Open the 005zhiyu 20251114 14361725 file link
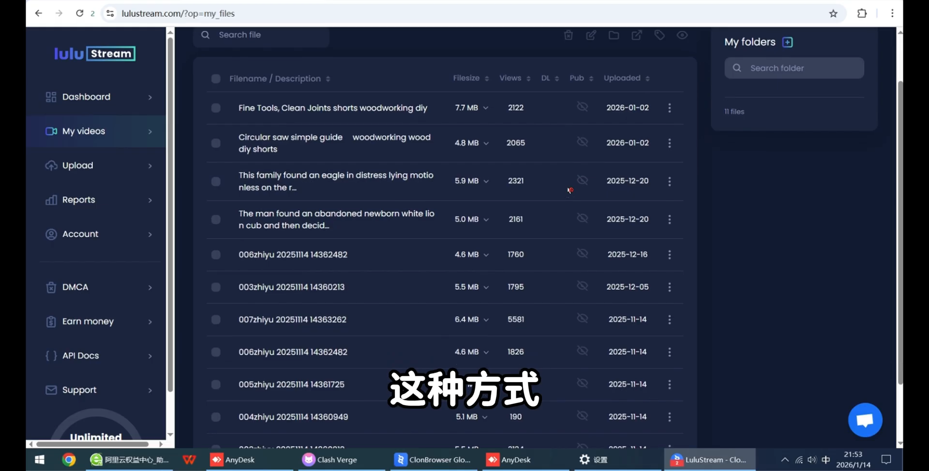This screenshot has width=929, height=471. (x=291, y=384)
